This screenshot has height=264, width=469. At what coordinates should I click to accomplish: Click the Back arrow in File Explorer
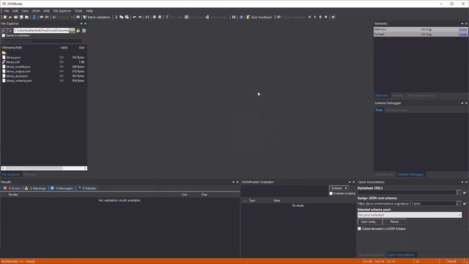4,31
